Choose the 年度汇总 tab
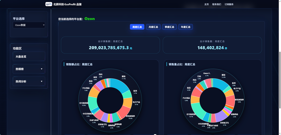Viewport: 281px width, 135px height. tap(185, 27)
